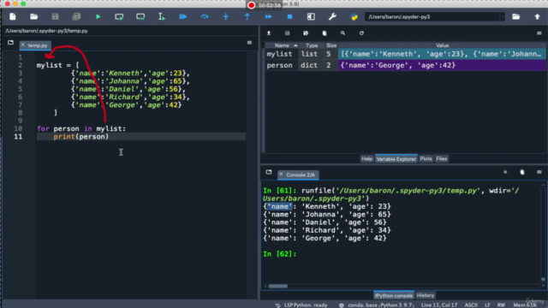Search variables with magnifier icon
Screen dimensions: 548x308
[x=342, y=33]
